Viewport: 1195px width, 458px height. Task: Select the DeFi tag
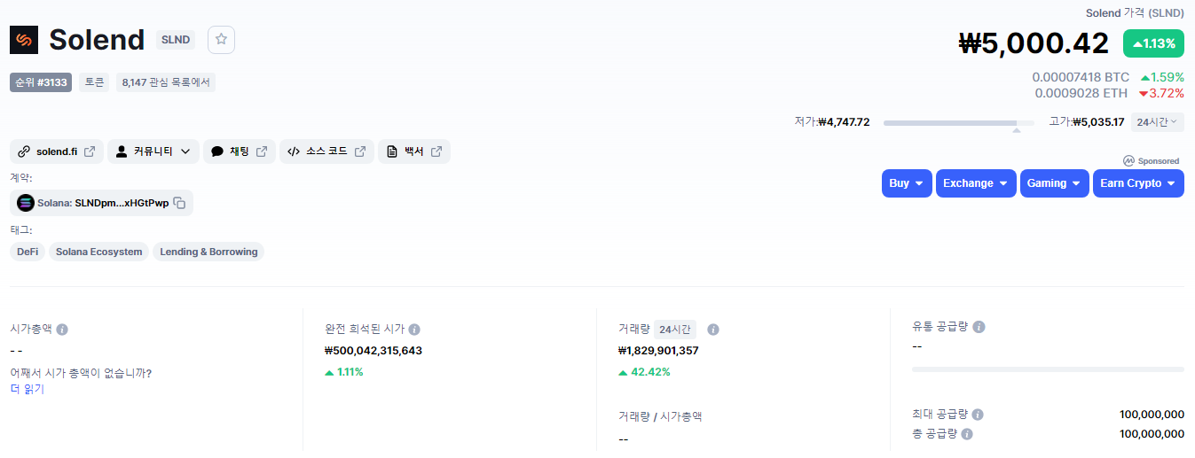click(x=28, y=252)
